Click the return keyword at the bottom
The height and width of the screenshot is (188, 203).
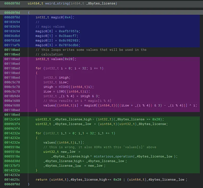click(x=42, y=179)
